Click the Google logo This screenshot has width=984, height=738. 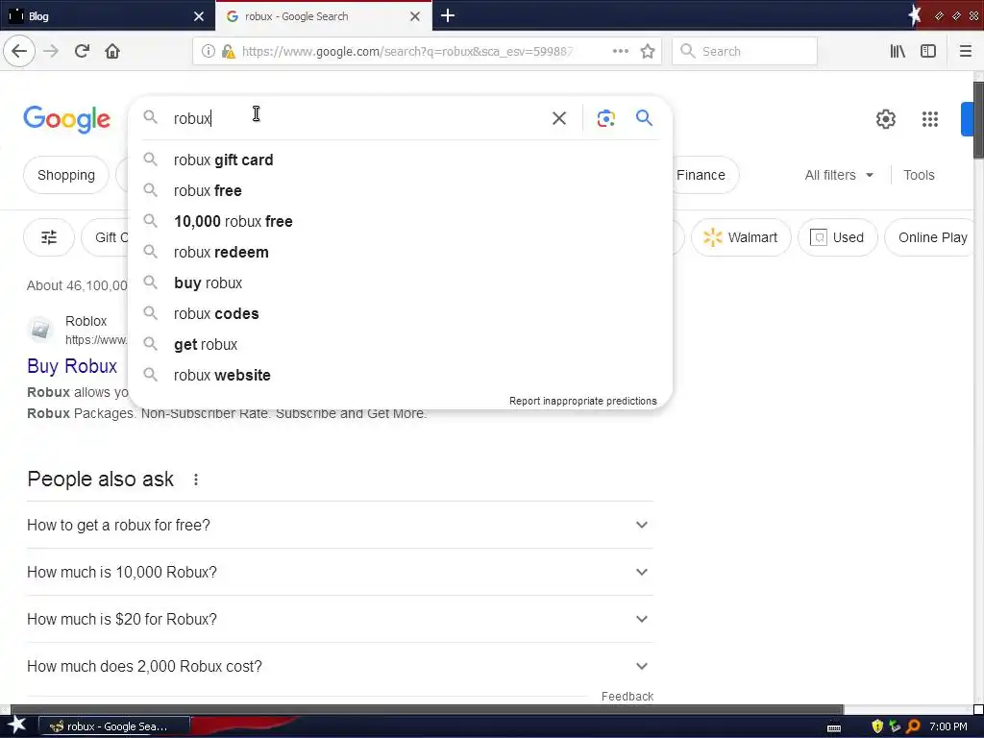67,119
